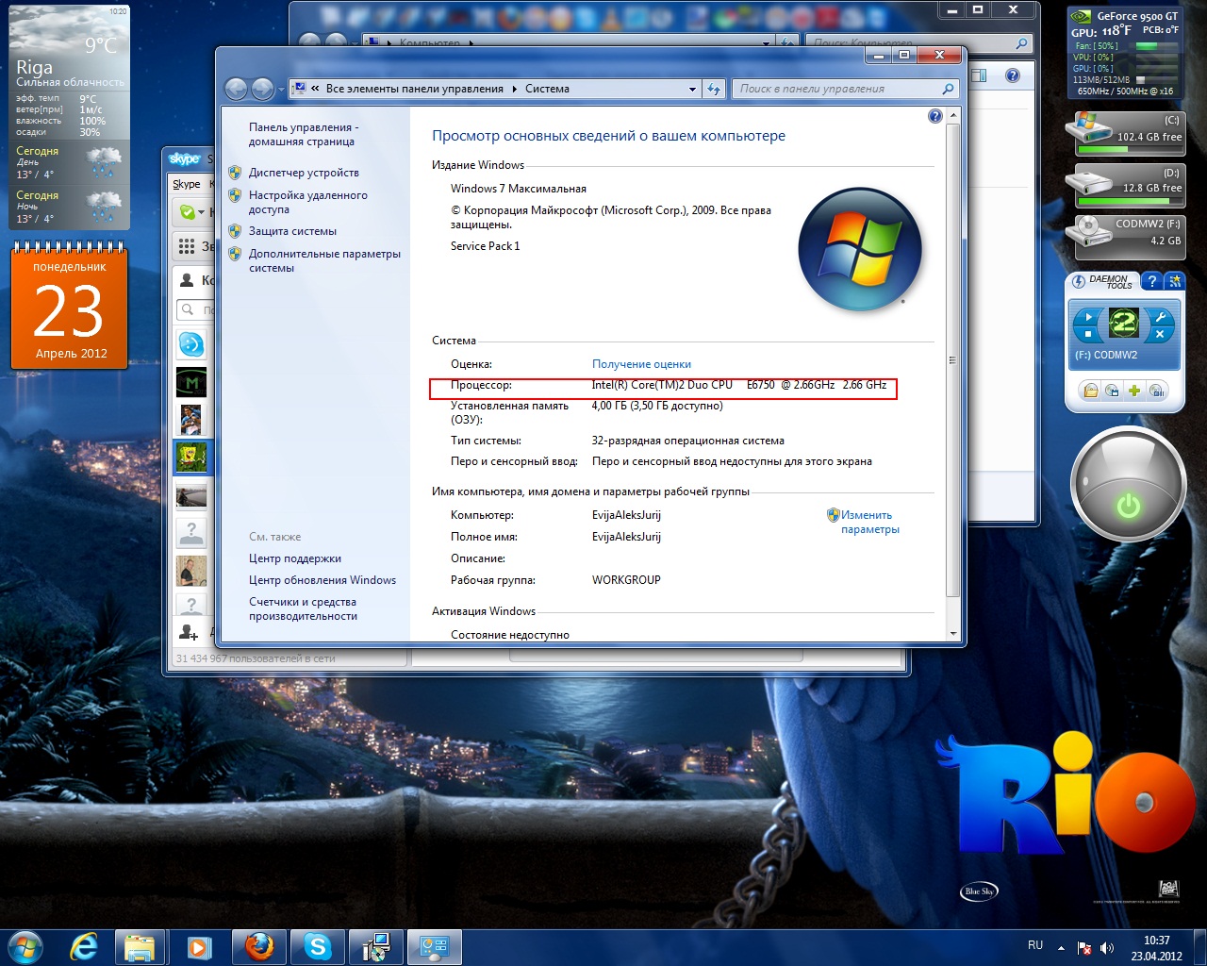Click volume speaker icon in tray
The image size is (1207, 966).
1107,947
